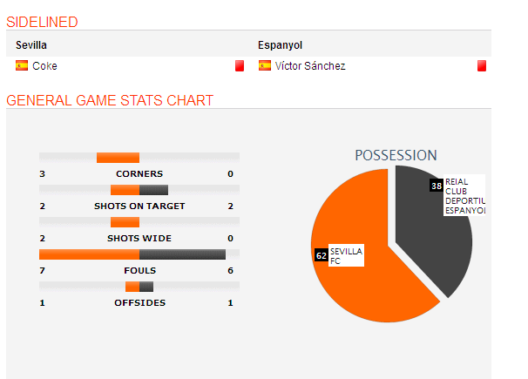Image resolution: width=528 pixels, height=379 pixels.
Task: Click the Spanish flag beside Víctor Sánchez
Action: coord(265,65)
